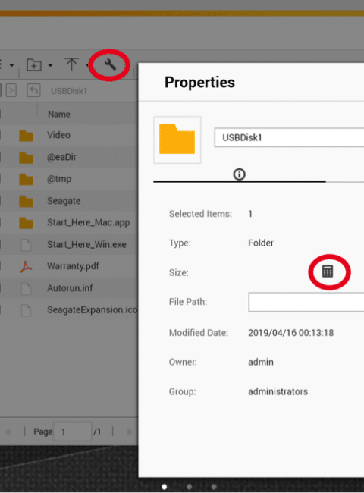This screenshot has height=493, width=364.
Task: Click the USBDisk1 breadcrumb path
Action: coord(69,91)
